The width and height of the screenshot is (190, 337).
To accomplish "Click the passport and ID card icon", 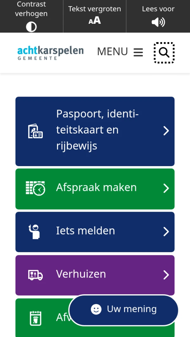I will click(x=35, y=131).
